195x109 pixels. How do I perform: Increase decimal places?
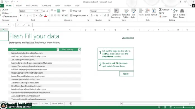pyautogui.click(x=104, y=16)
